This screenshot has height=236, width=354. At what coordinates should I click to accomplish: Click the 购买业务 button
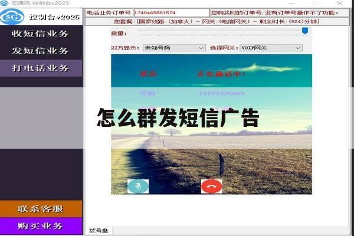point(41,226)
